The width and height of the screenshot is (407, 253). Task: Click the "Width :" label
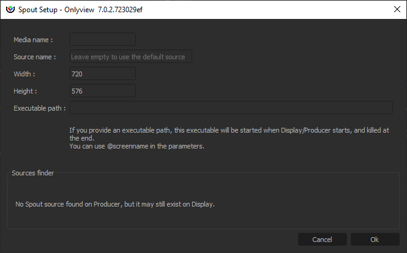point(24,74)
